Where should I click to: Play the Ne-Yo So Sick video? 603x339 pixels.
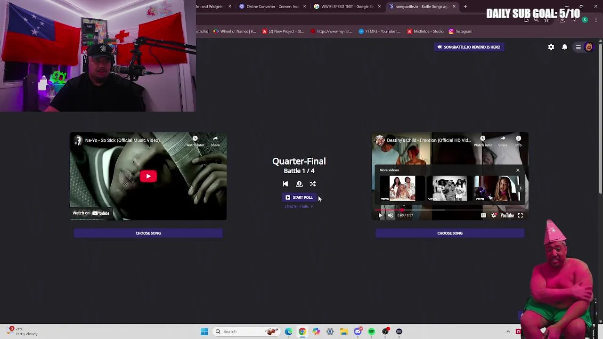point(148,176)
